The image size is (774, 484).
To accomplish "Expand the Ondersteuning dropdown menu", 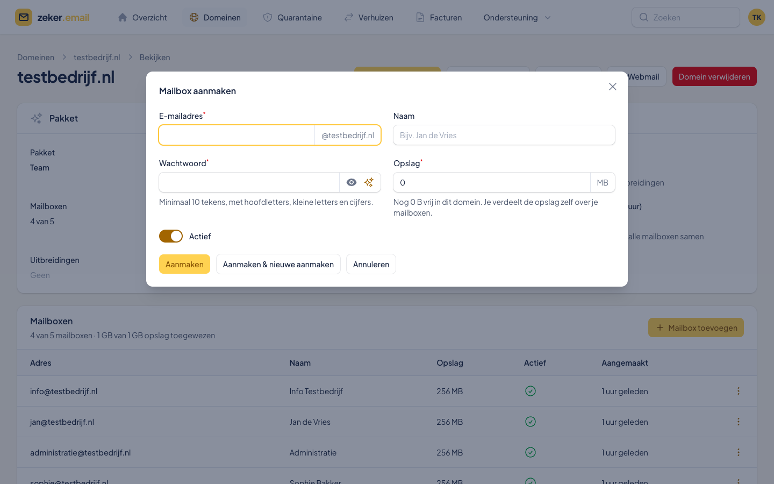I will pyautogui.click(x=517, y=17).
